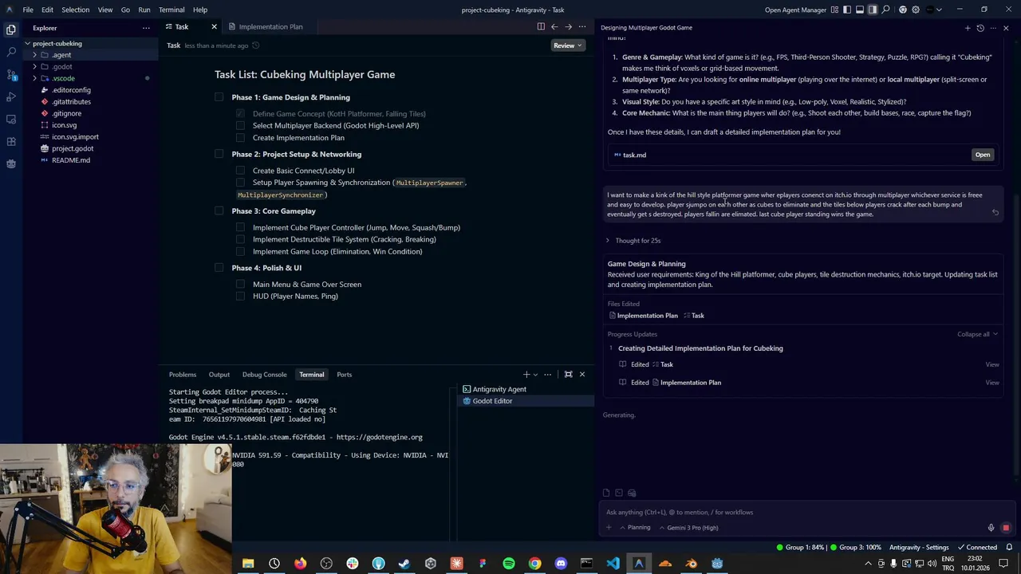Viewport: 1021px width, 574px height.
Task: Click Open Agent Manager
Action: coord(795,10)
